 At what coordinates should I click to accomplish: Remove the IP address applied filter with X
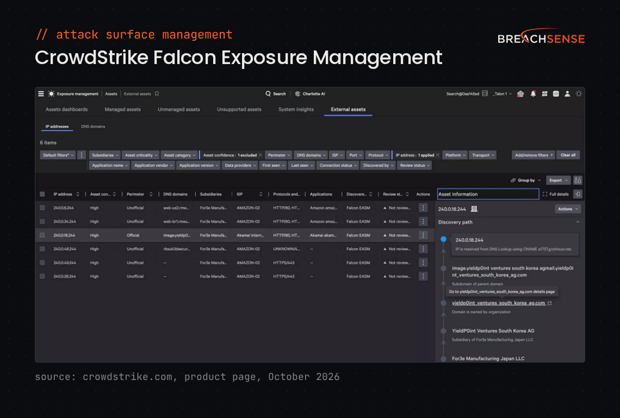pos(438,155)
